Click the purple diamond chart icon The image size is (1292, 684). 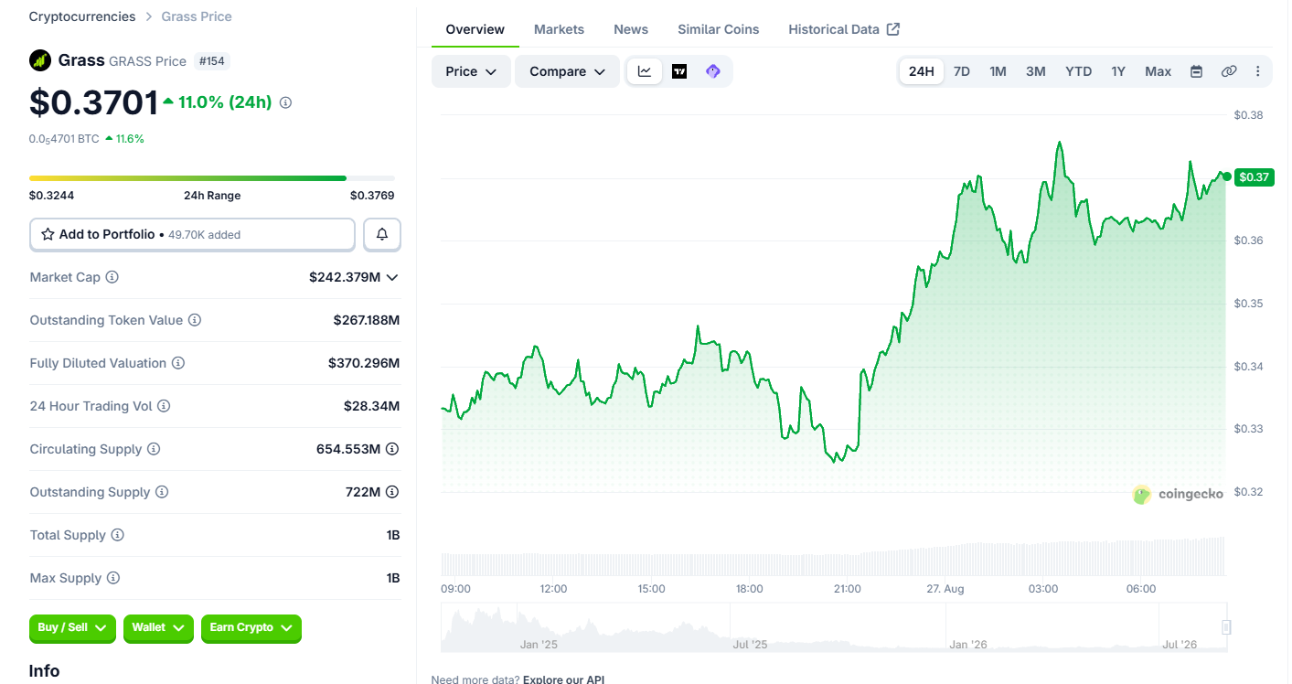tap(713, 71)
